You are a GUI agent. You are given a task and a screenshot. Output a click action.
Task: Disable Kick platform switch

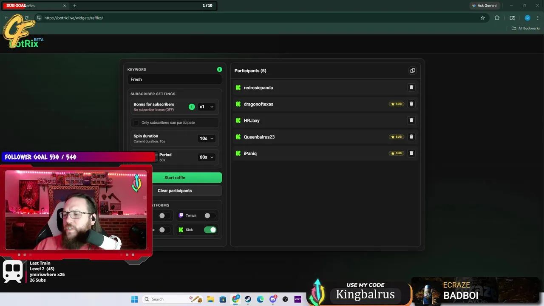point(210,229)
